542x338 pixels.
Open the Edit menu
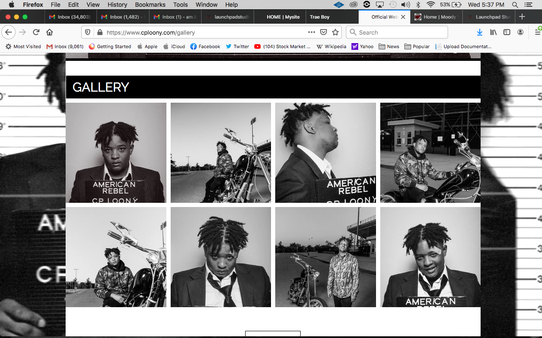coord(74,5)
